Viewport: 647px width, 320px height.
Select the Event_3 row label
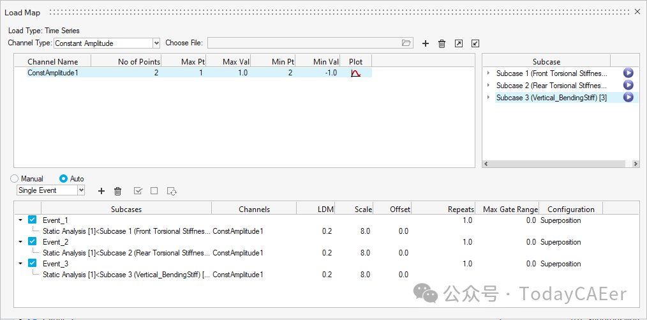tap(56, 263)
